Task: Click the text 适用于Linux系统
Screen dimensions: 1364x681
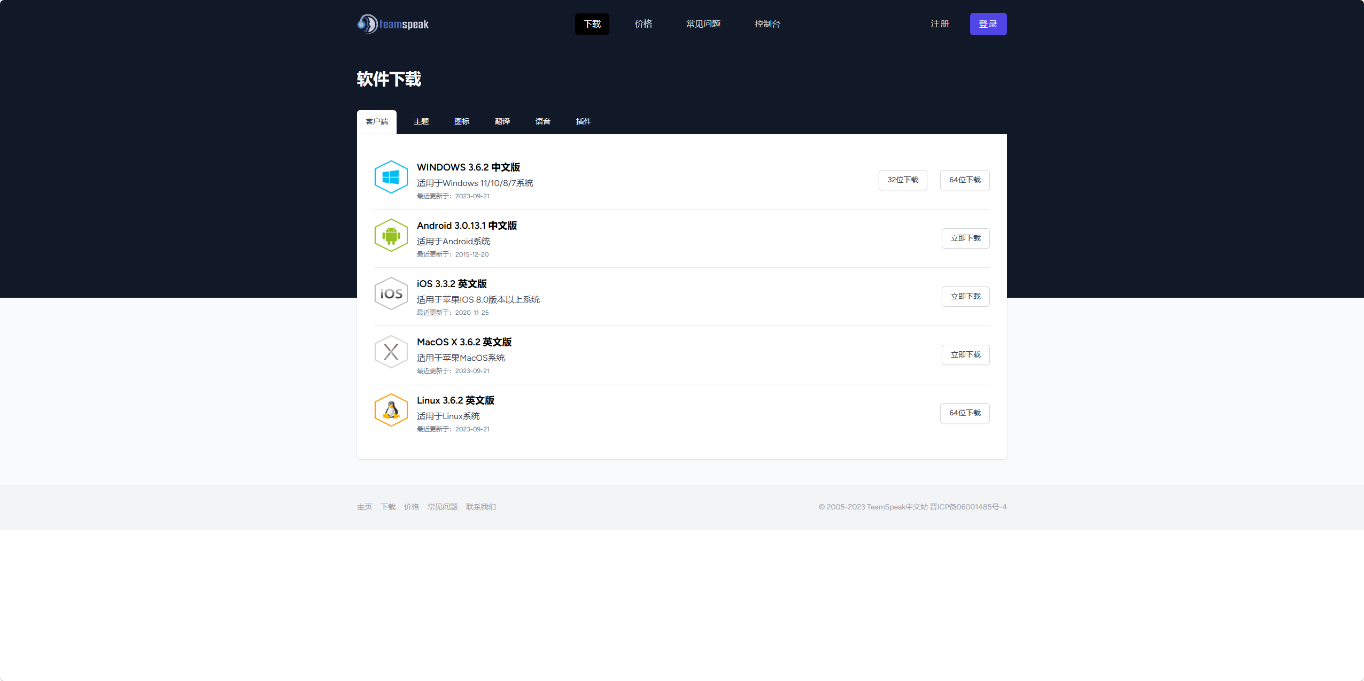Action: (x=448, y=416)
